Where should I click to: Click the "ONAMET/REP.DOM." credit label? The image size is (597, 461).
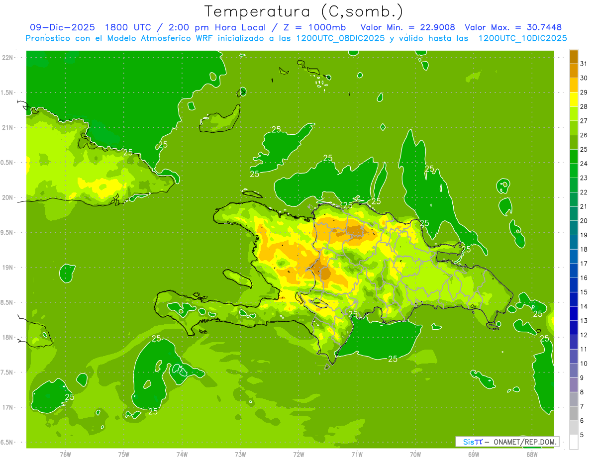click(x=524, y=442)
